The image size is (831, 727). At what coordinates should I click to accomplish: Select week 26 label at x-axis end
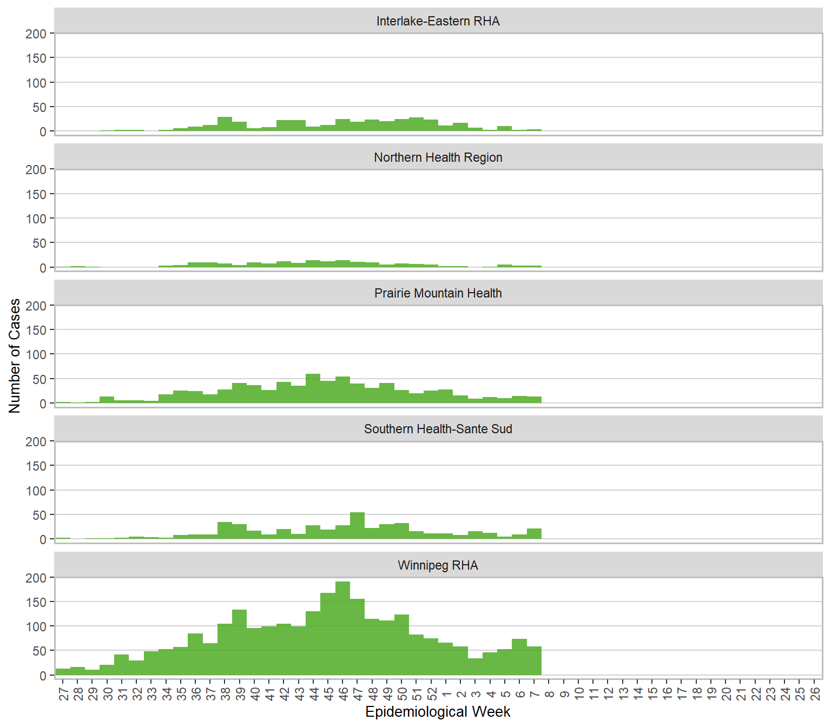(815, 693)
